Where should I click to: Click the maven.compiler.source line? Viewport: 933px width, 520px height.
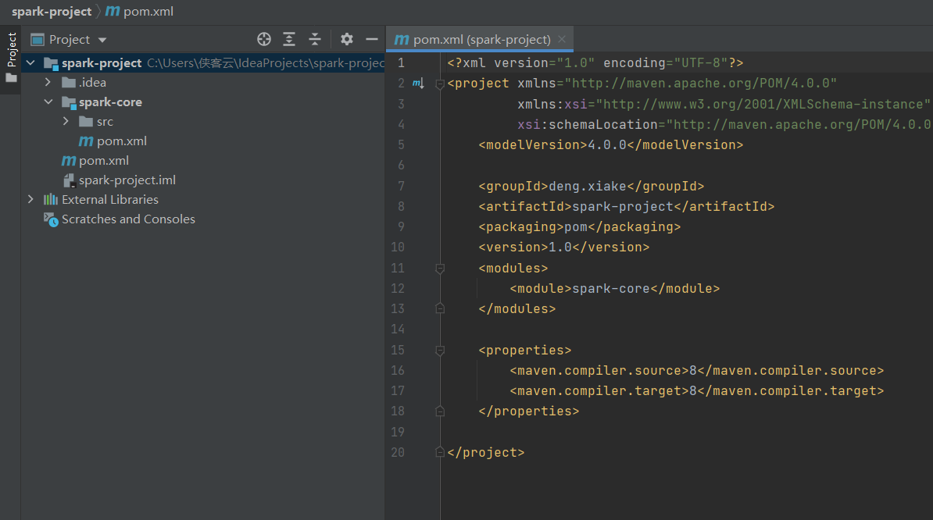[x=696, y=370]
